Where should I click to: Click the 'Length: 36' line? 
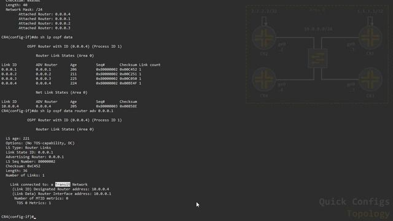[x=17, y=171]
